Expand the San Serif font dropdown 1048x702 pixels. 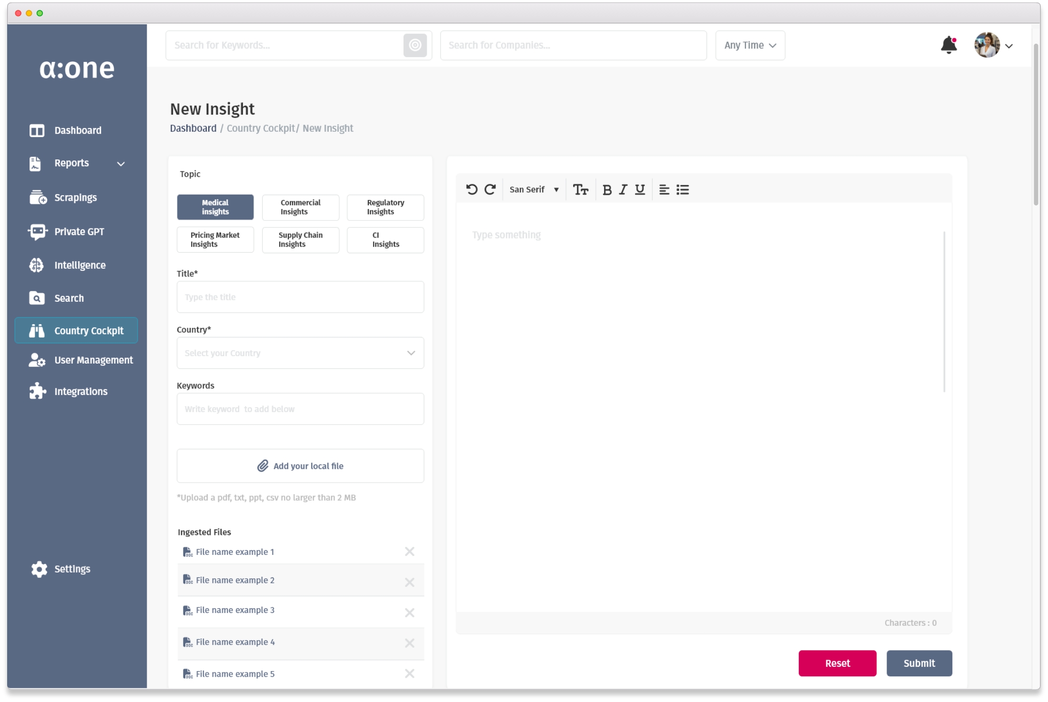(x=534, y=189)
